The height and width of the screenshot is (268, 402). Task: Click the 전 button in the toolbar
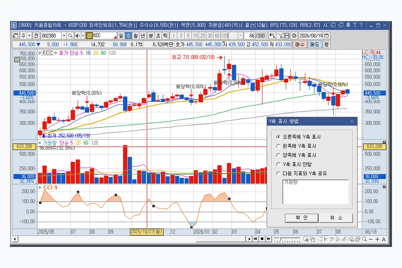(36, 35)
